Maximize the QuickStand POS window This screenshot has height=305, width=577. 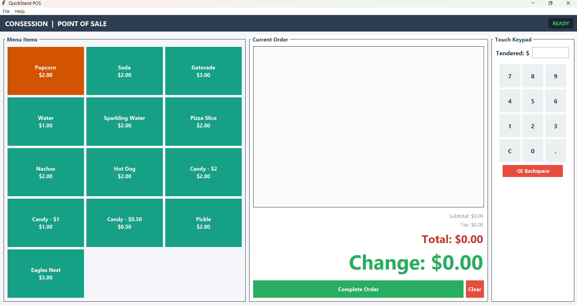pyautogui.click(x=551, y=3)
